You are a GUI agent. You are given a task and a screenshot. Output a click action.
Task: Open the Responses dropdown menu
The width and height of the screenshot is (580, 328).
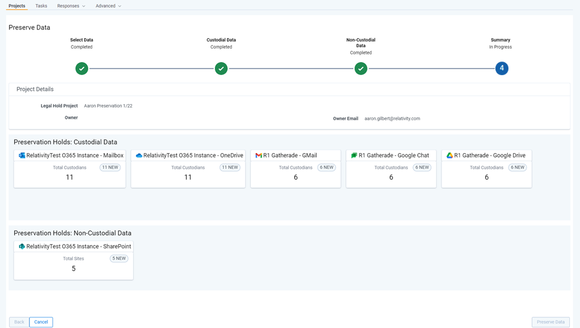pyautogui.click(x=71, y=6)
